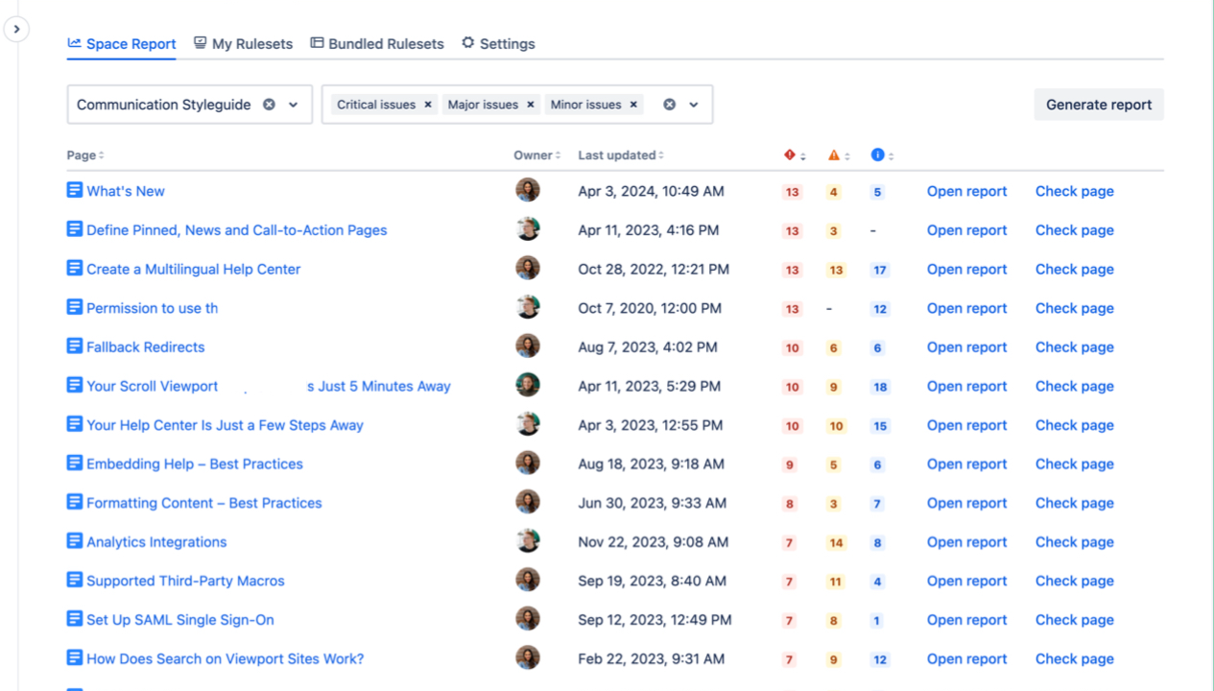Viewport: 1214px width, 691px height.
Task: Click page icon next to What's New
Action: click(75, 191)
